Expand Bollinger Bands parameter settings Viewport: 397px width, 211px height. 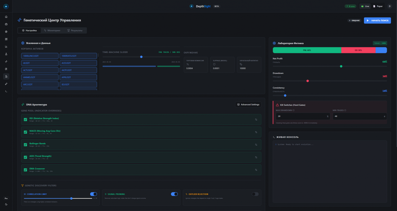pyautogui.click(x=256, y=145)
